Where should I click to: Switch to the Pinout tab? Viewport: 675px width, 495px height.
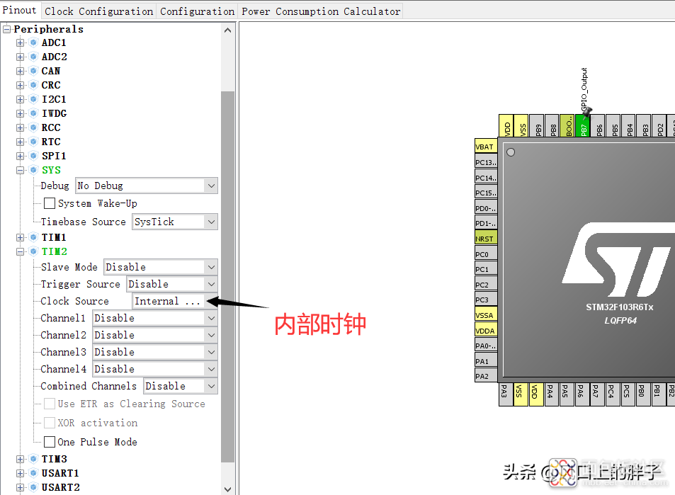tap(20, 10)
